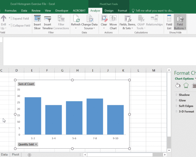
Task: Click the Expand Field button
Action: (x=19, y=19)
